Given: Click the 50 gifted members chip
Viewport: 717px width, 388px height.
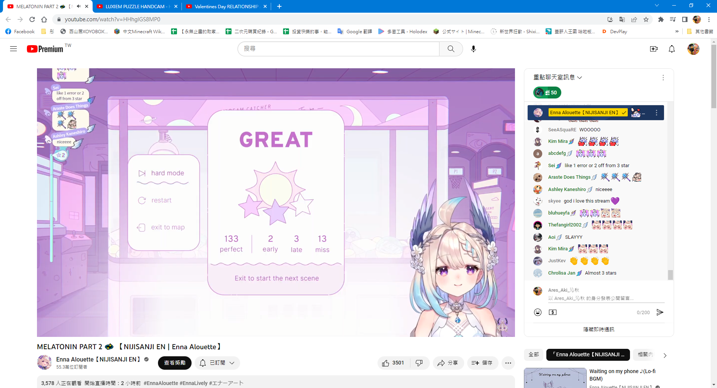Looking at the screenshot, I should pyautogui.click(x=547, y=93).
